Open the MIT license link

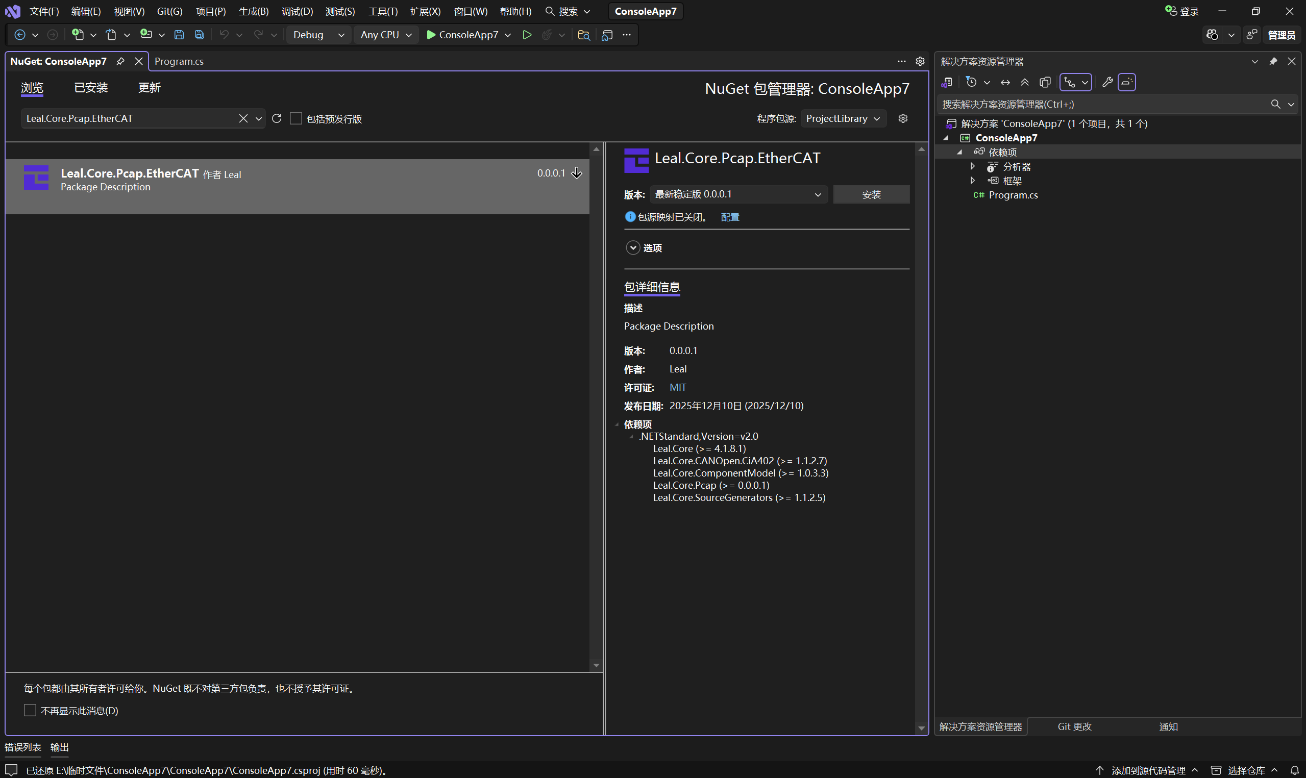point(677,387)
